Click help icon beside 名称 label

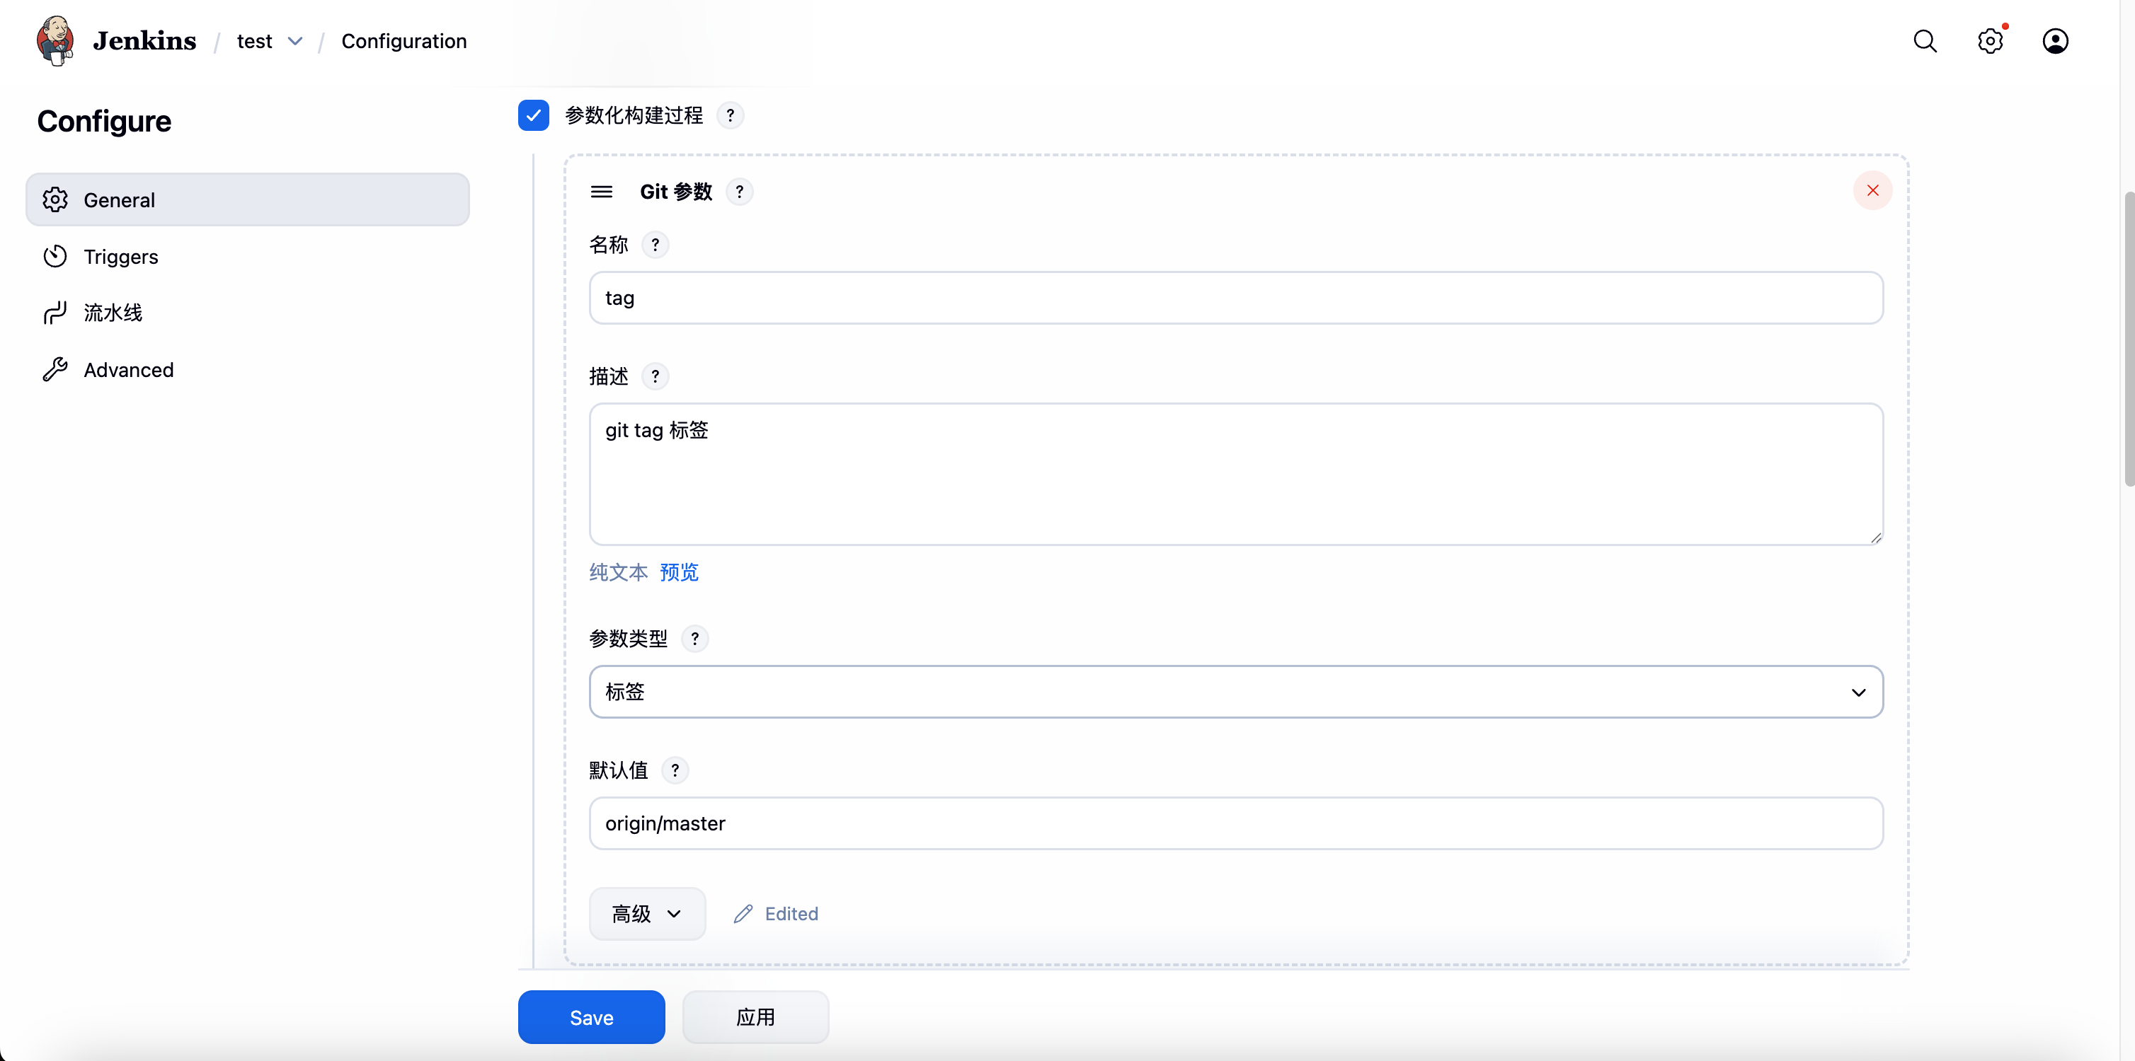tap(655, 245)
